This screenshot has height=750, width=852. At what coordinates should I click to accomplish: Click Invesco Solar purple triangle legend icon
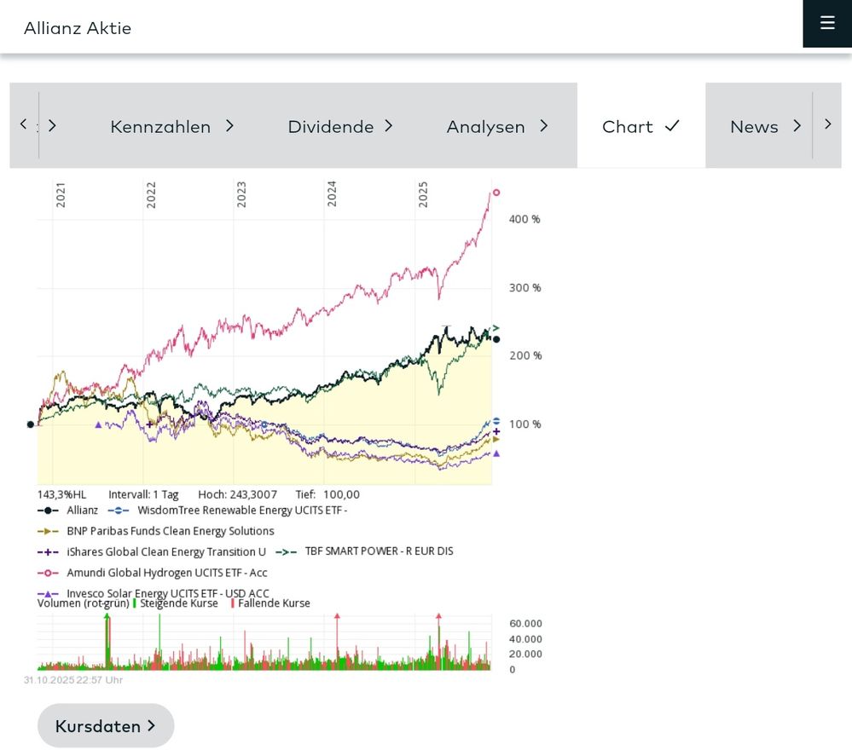[x=48, y=594]
